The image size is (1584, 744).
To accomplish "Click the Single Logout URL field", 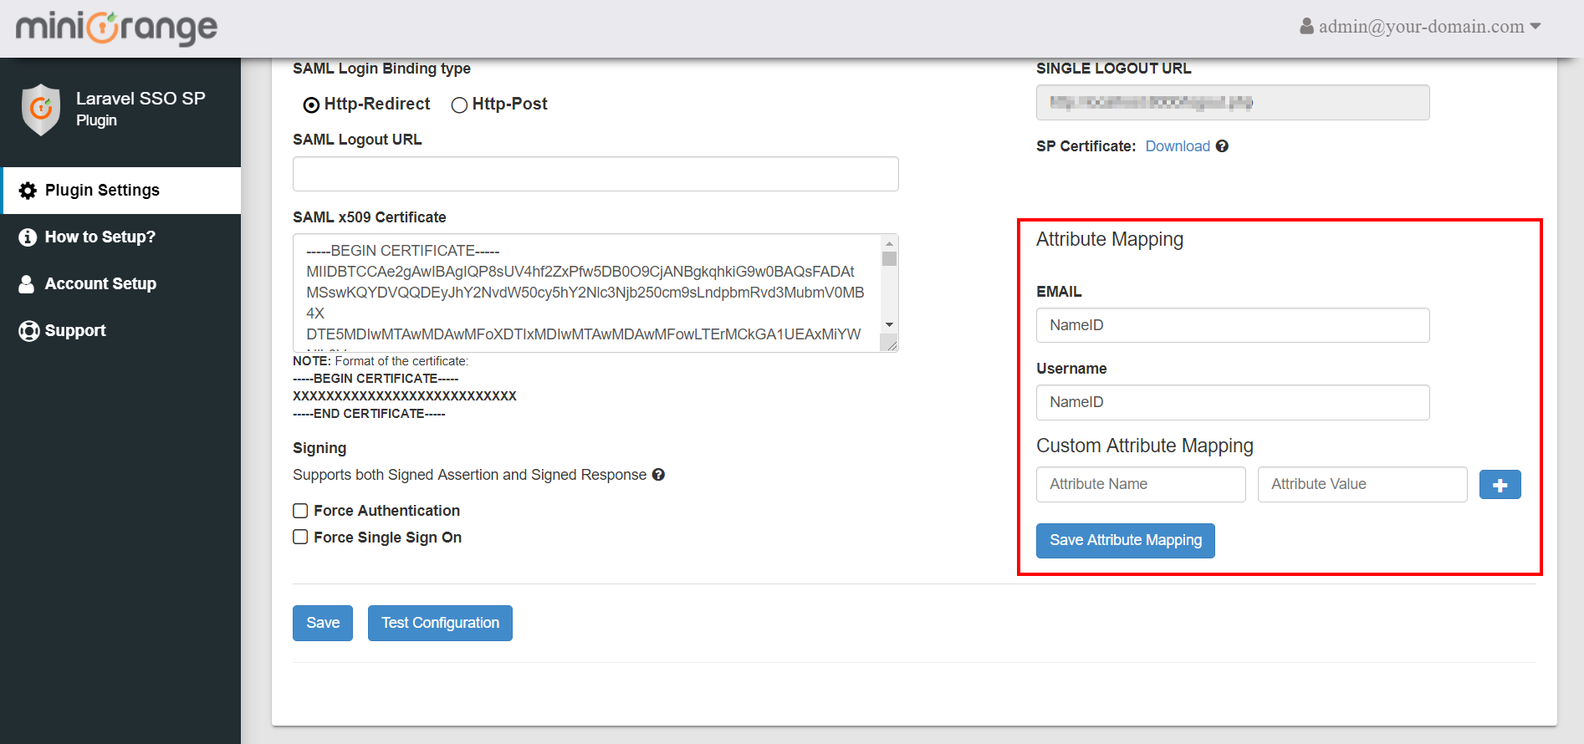I will pyautogui.click(x=1233, y=103).
